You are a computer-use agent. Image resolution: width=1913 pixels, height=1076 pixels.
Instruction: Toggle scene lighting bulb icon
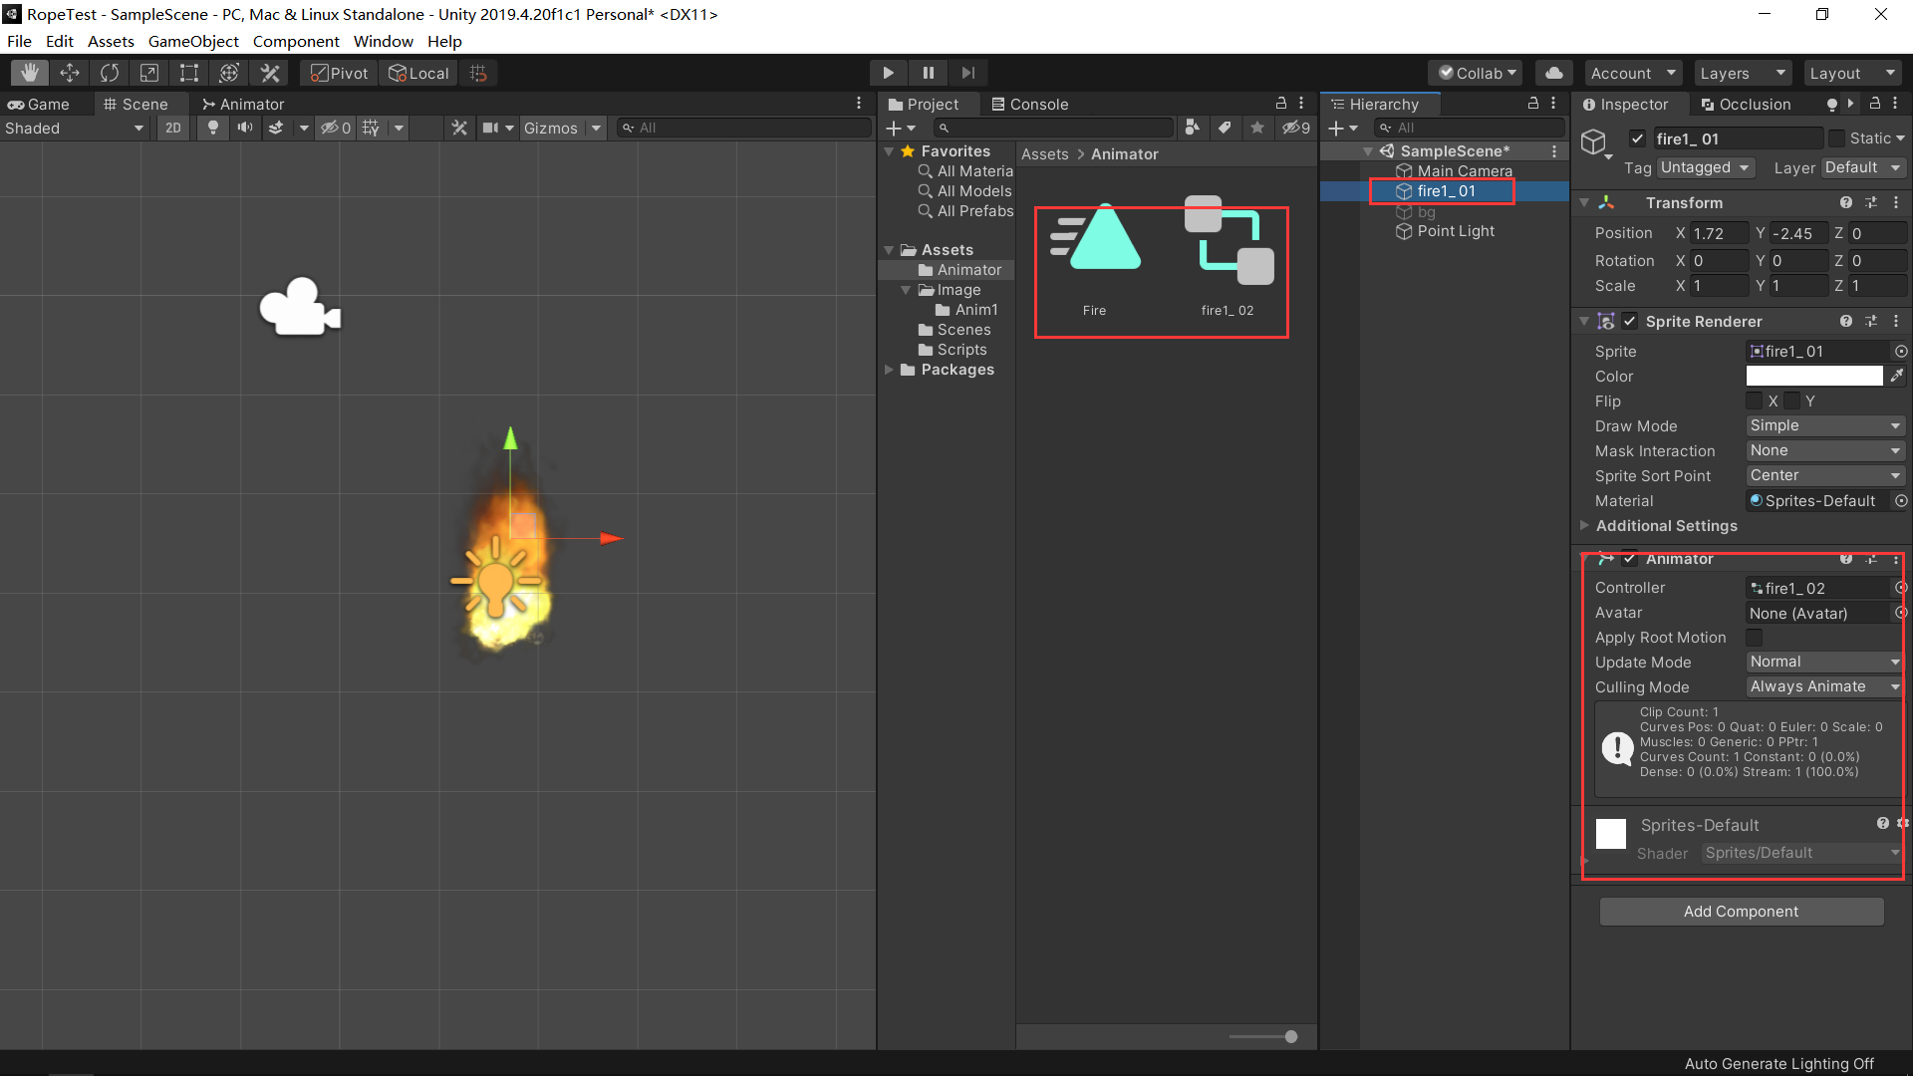point(212,128)
